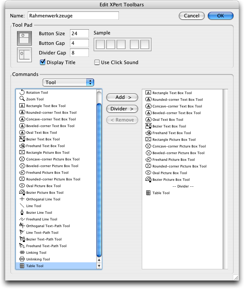Click Bezier Picture Box Tool icon in left list
The width and height of the screenshot is (244, 289).
pyautogui.click(x=22, y=192)
